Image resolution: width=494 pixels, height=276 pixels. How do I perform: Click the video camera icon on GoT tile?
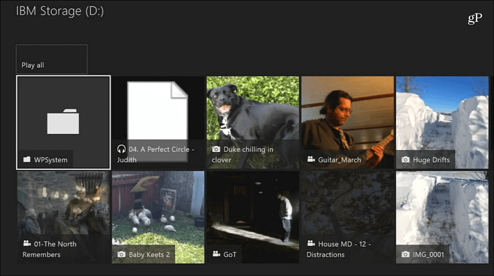(216, 254)
